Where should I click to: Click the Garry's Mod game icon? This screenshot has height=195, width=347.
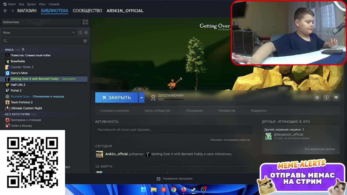coord(7,73)
